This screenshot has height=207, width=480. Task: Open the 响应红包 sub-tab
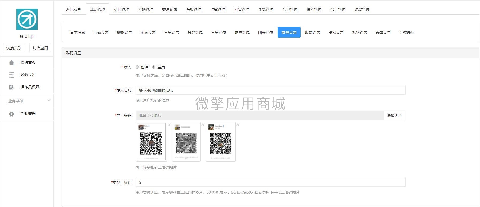pyautogui.click(x=242, y=33)
